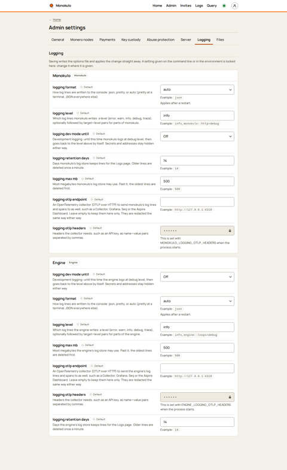Click 'json' example under Monokulo logging format
Image resolution: width=287 pixels, height=470 pixels.
point(178,98)
